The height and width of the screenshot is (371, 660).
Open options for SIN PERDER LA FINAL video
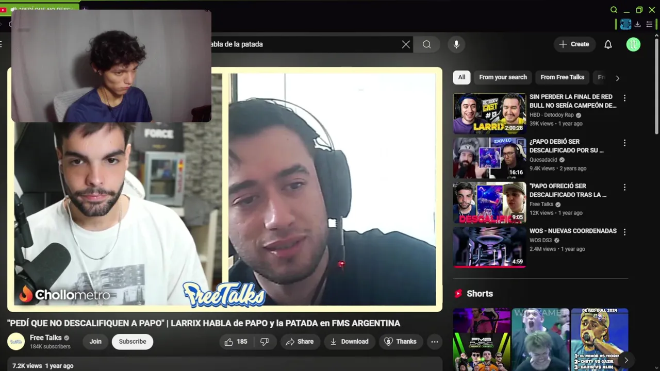tap(624, 98)
